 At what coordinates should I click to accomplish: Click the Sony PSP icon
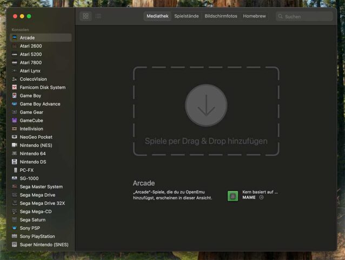tap(15, 228)
